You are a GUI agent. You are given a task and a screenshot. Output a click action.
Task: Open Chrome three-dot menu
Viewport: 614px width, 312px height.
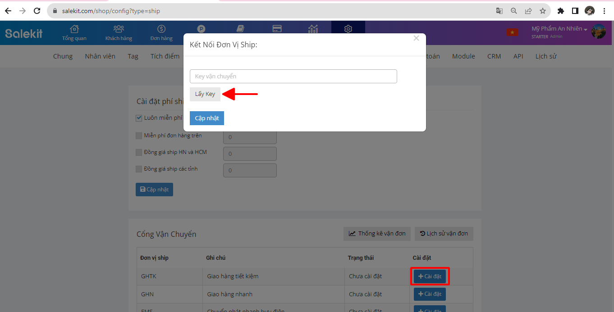click(x=604, y=11)
